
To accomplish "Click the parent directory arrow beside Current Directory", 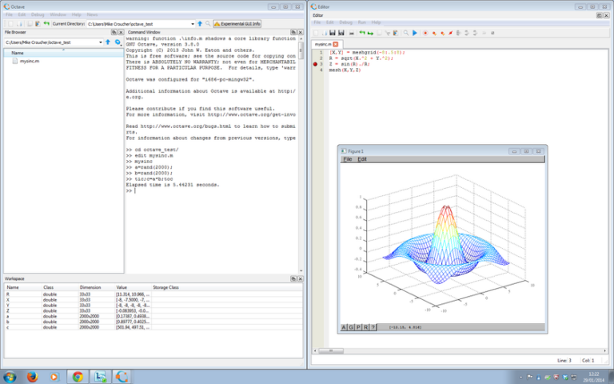I will point(199,24).
